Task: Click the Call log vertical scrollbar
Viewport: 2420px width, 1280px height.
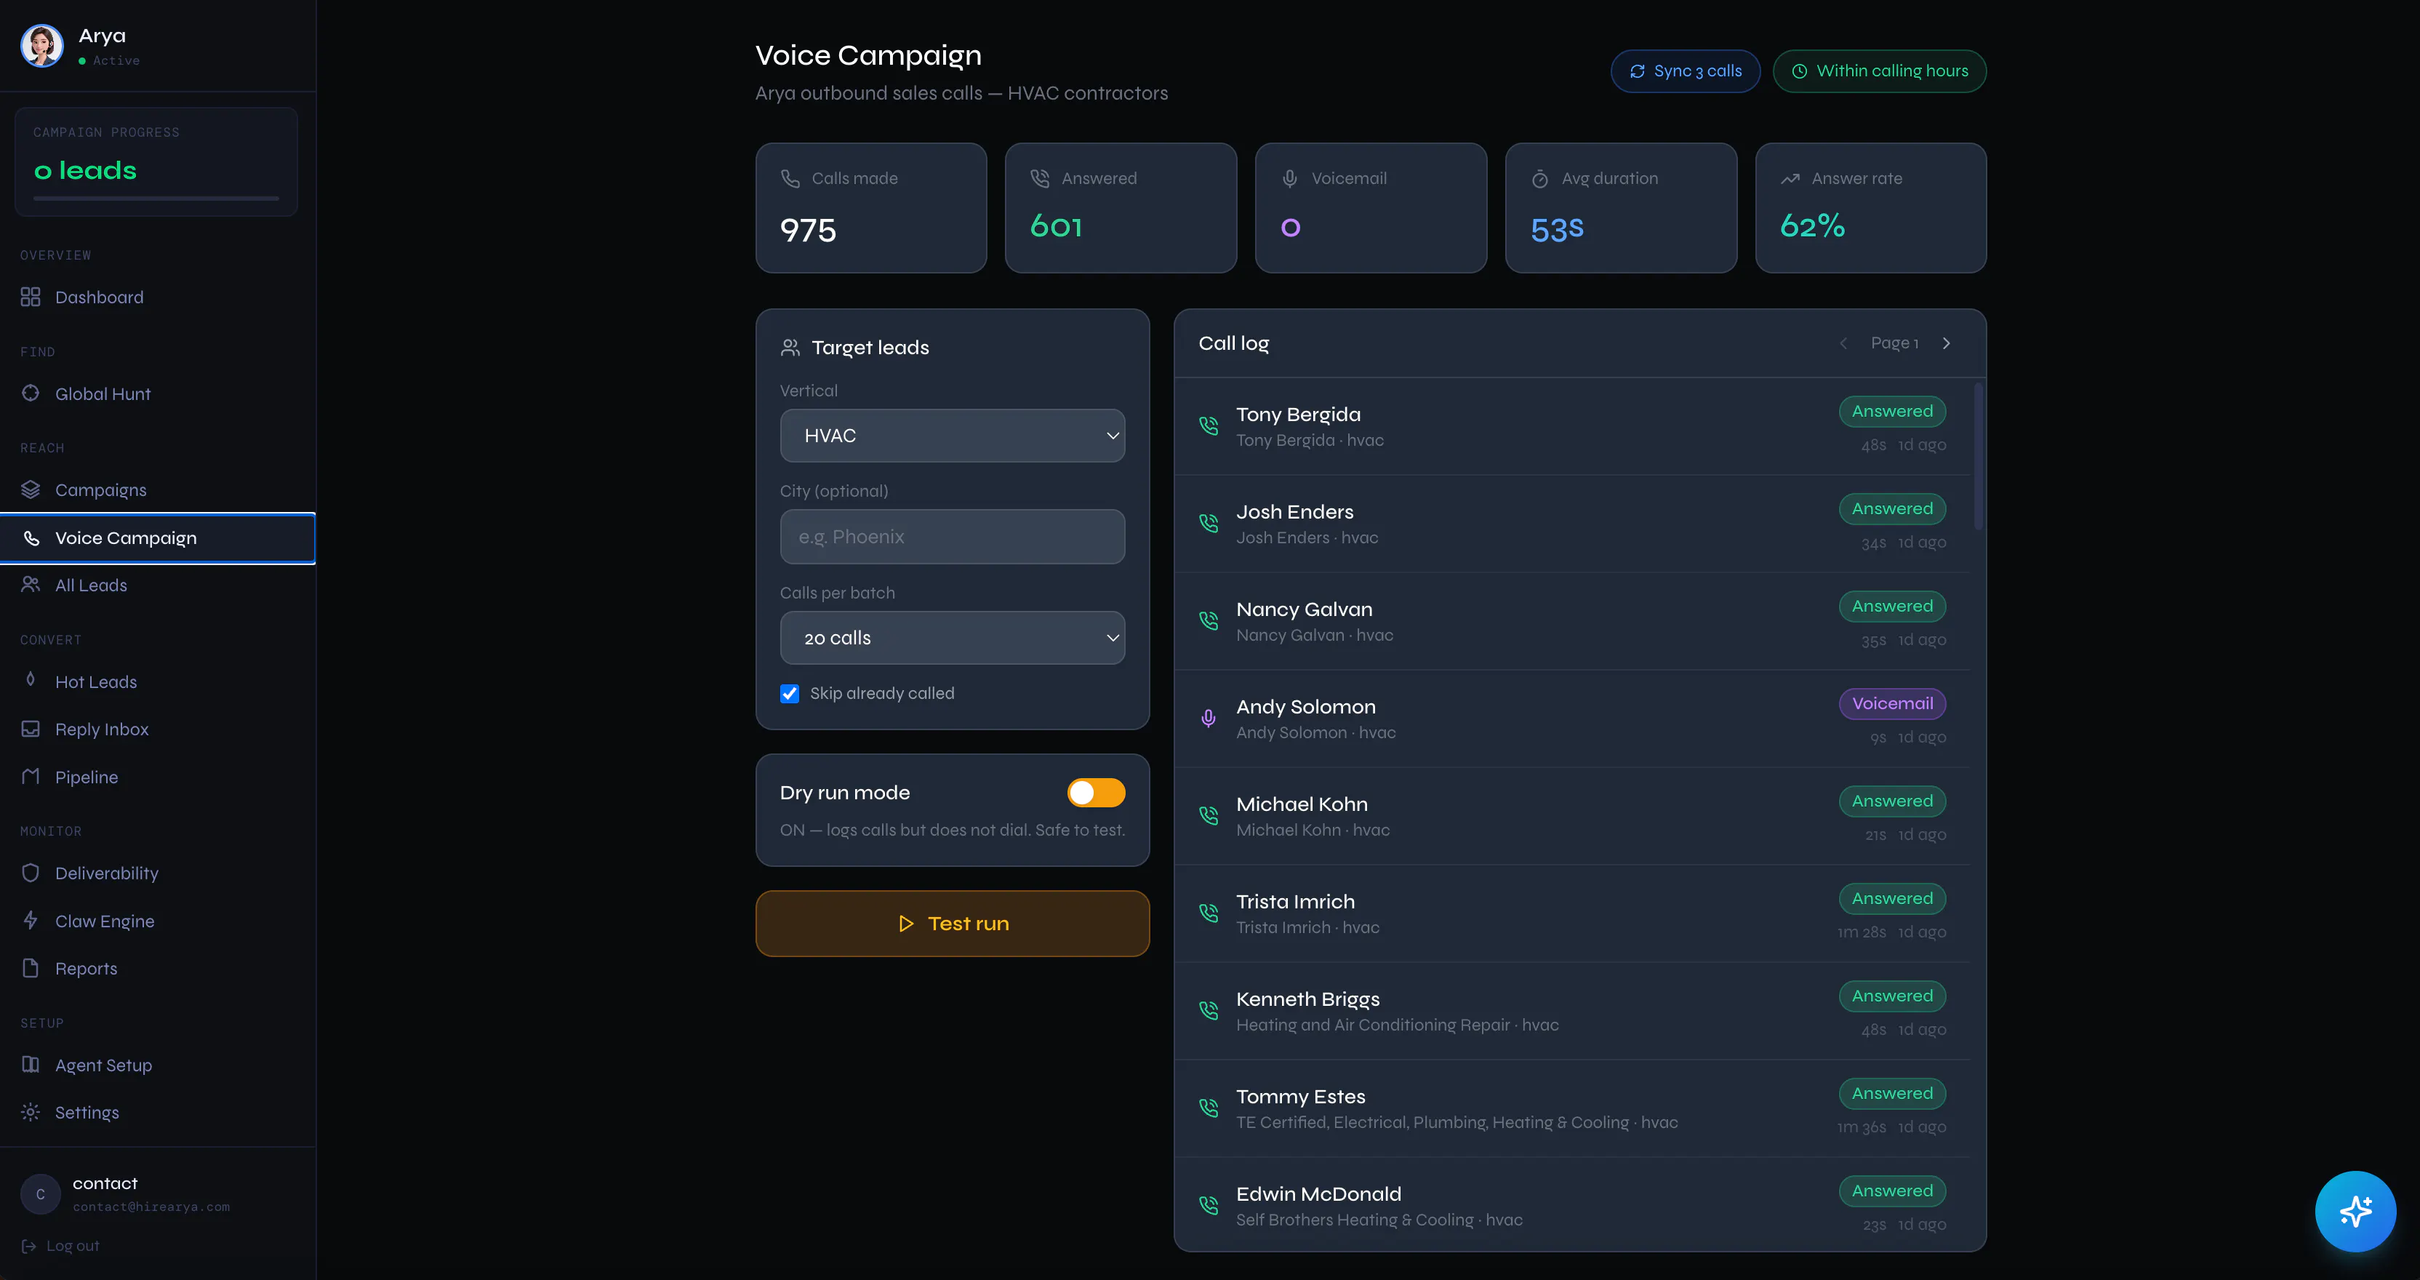Action: [1979, 457]
